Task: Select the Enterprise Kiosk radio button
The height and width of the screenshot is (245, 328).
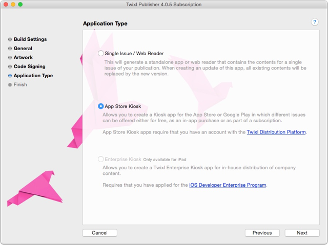Action: [100, 159]
